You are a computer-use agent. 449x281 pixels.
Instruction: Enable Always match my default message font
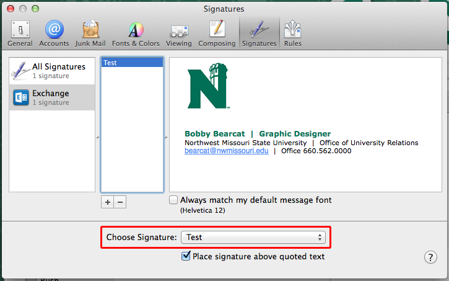[x=173, y=200]
